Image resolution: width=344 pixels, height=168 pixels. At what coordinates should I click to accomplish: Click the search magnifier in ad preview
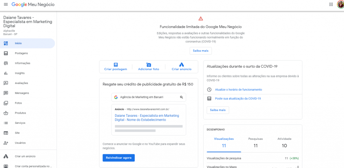point(181,97)
